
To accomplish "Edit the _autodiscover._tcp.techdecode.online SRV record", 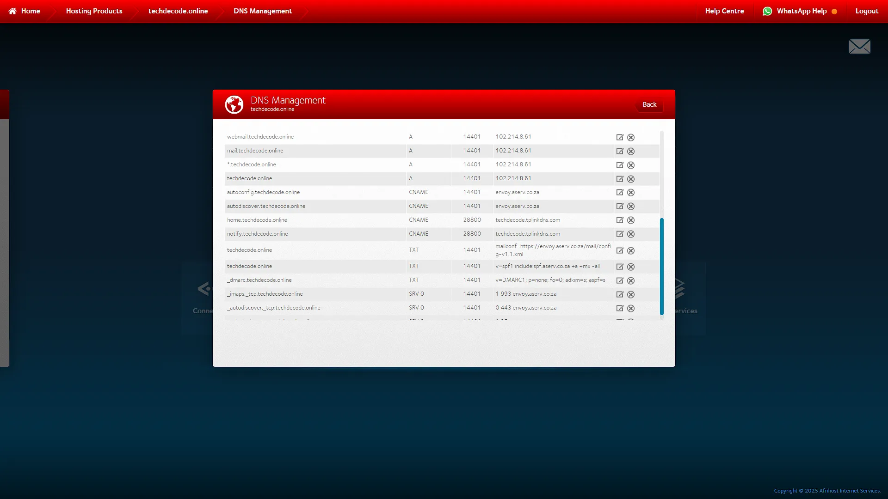I will tap(620, 308).
